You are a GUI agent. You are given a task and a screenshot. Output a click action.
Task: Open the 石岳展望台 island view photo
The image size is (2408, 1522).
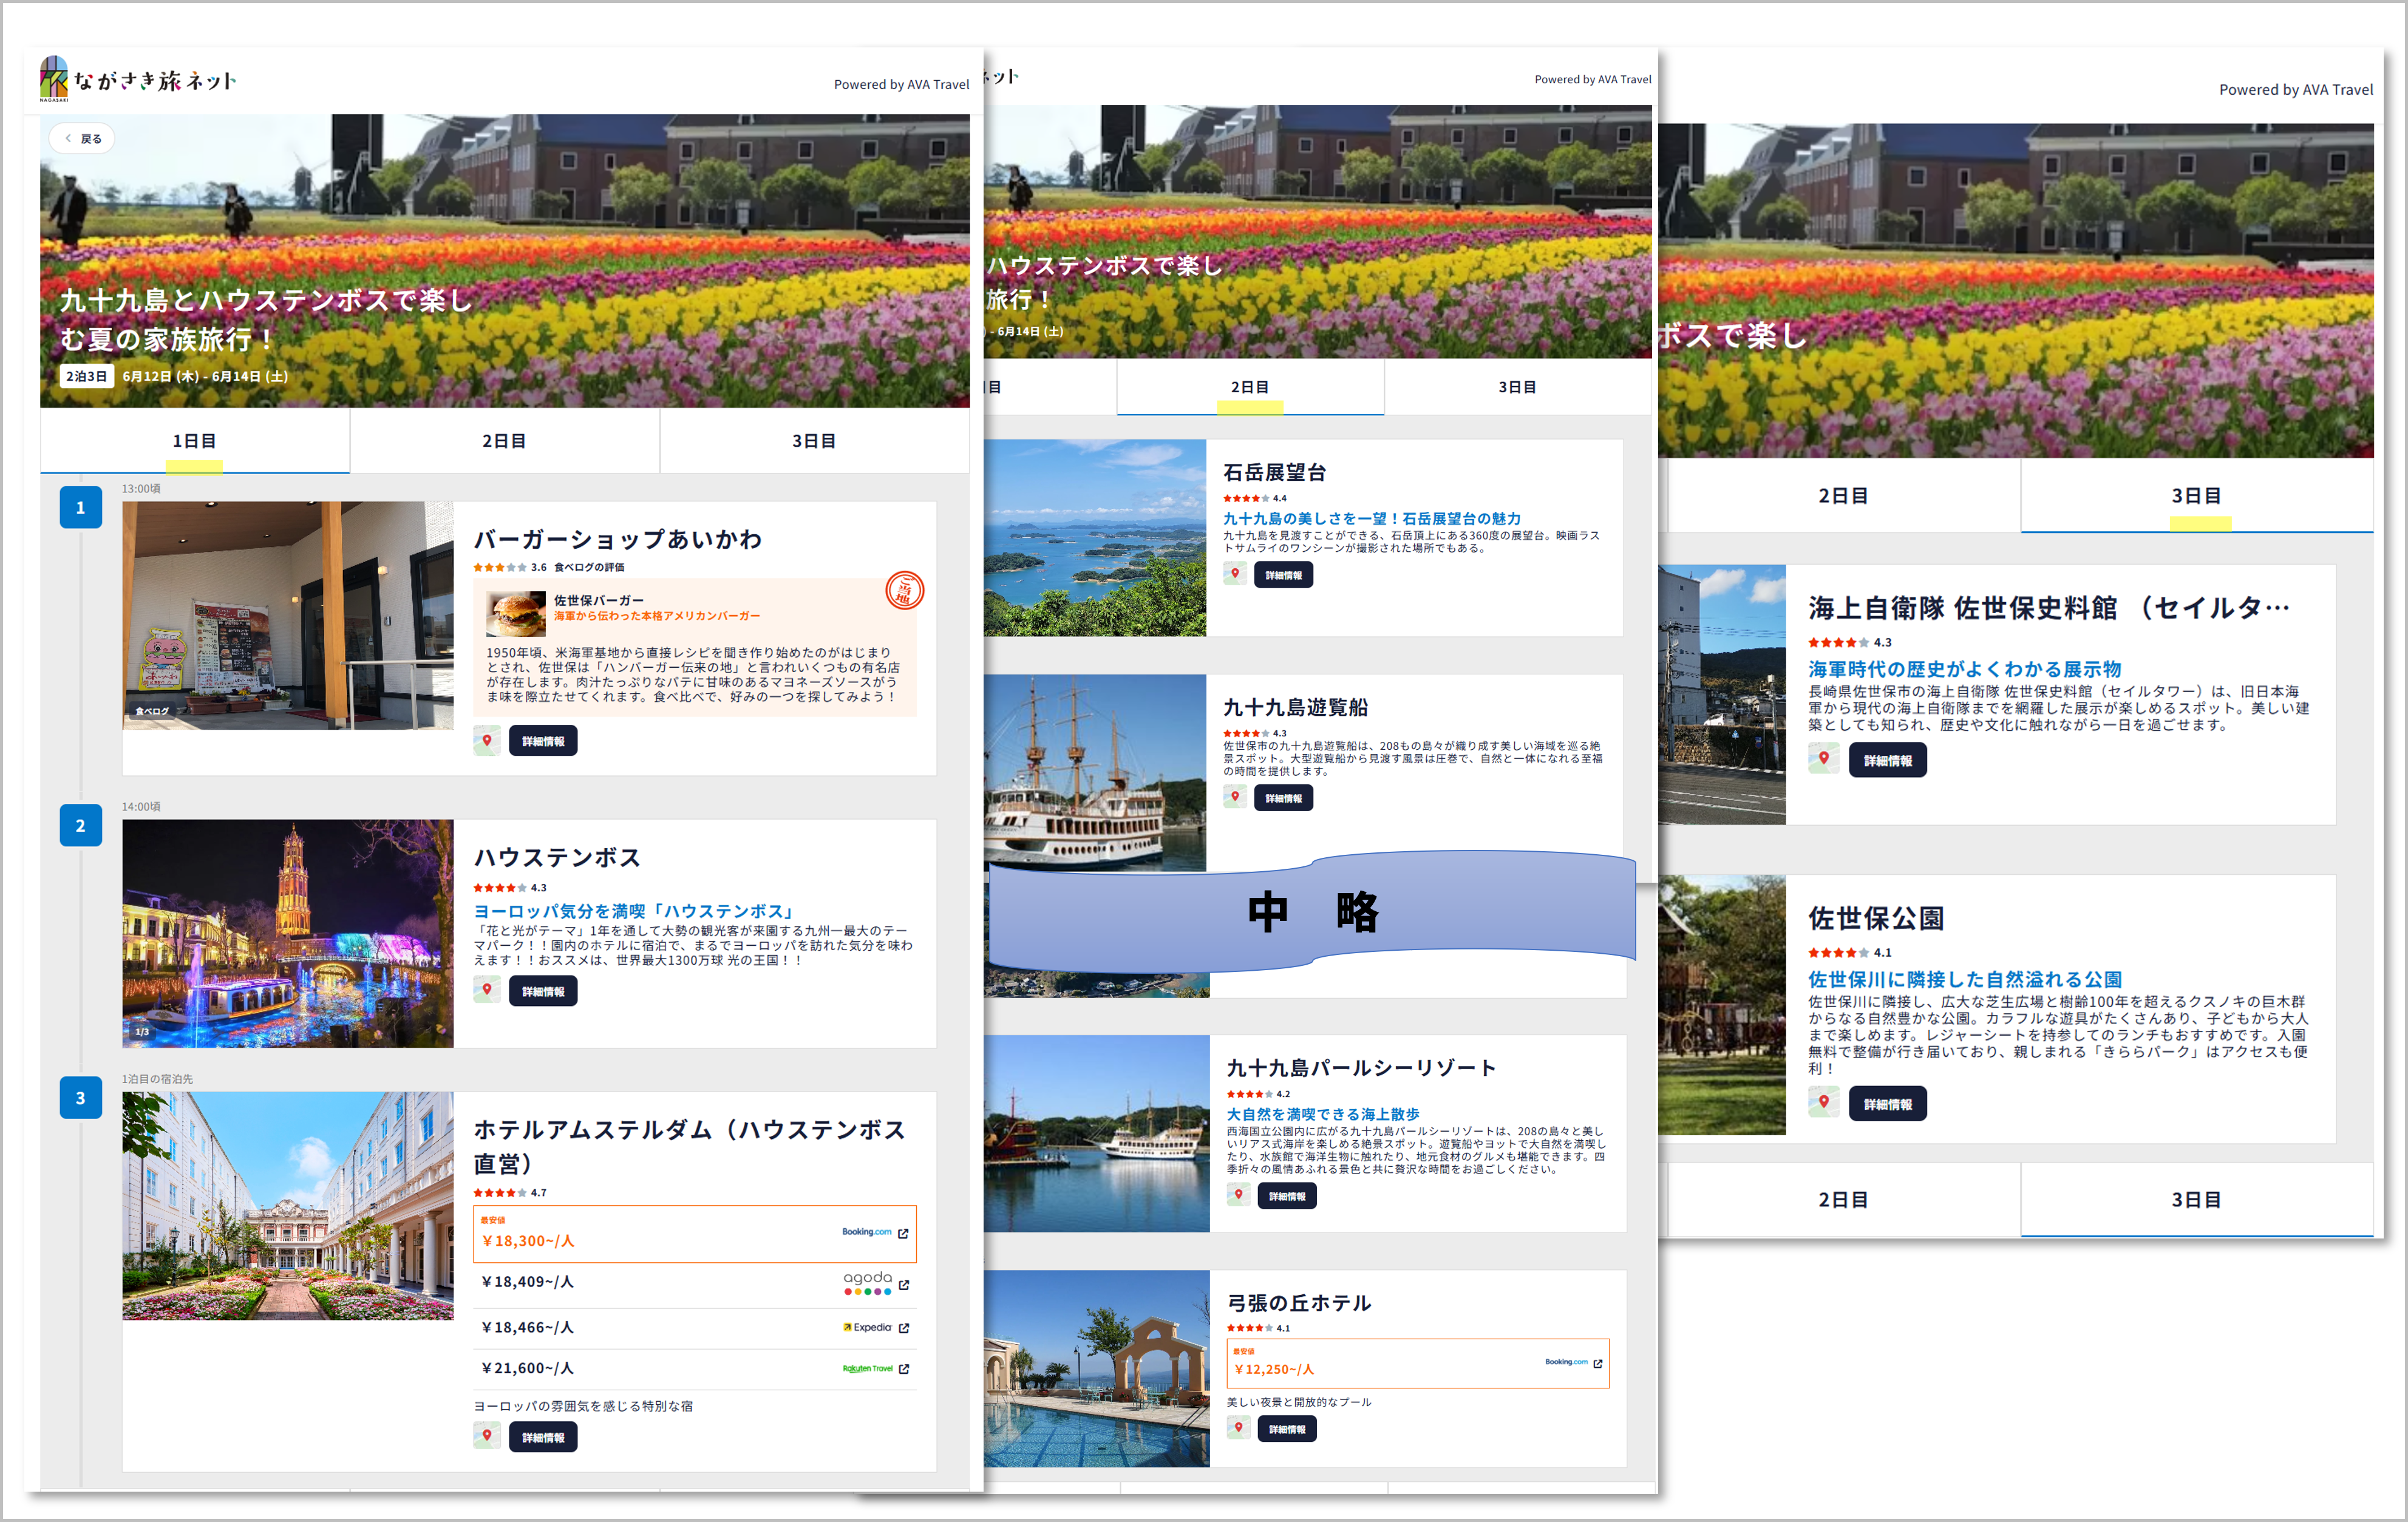point(1095,538)
